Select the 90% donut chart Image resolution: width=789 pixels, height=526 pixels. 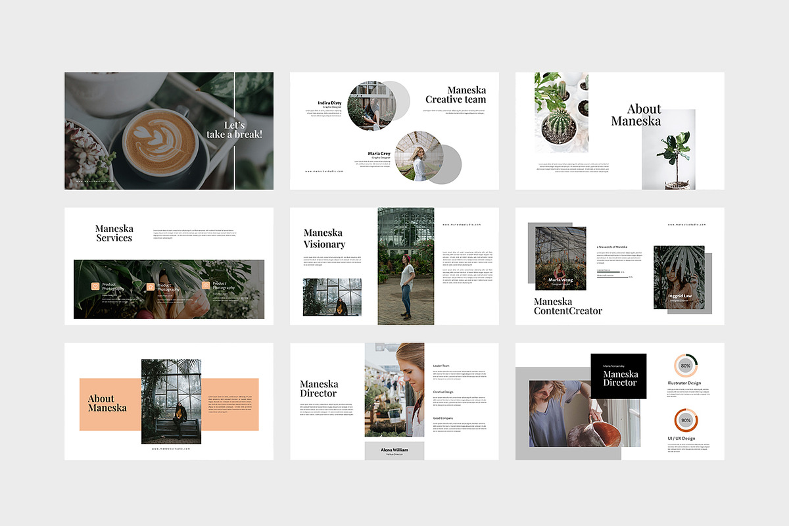[x=686, y=420]
